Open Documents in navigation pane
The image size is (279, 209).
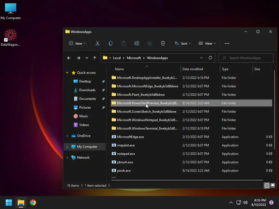pos(87,99)
